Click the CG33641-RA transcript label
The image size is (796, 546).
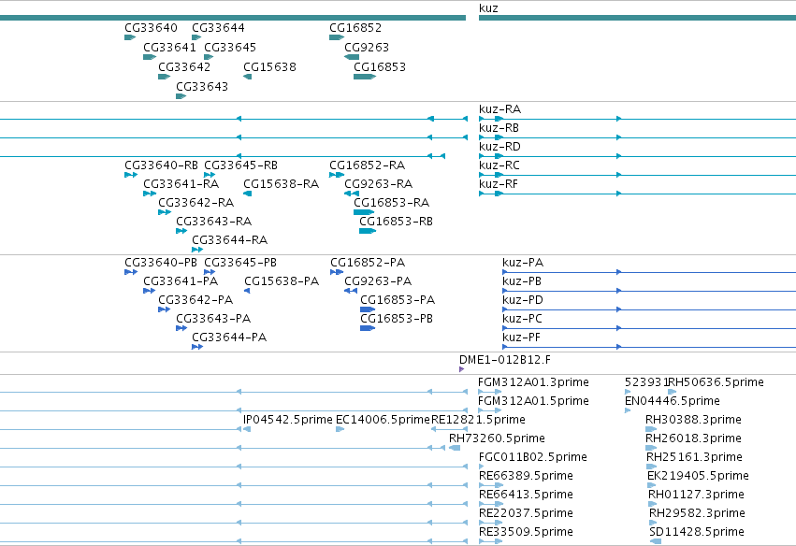tap(181, 184)
